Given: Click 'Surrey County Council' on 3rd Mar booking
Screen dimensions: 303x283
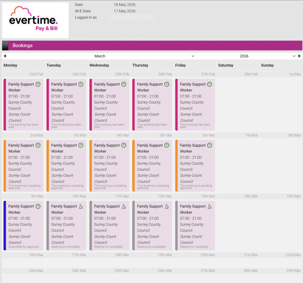Looking at the screenshot, I should 63,166.
